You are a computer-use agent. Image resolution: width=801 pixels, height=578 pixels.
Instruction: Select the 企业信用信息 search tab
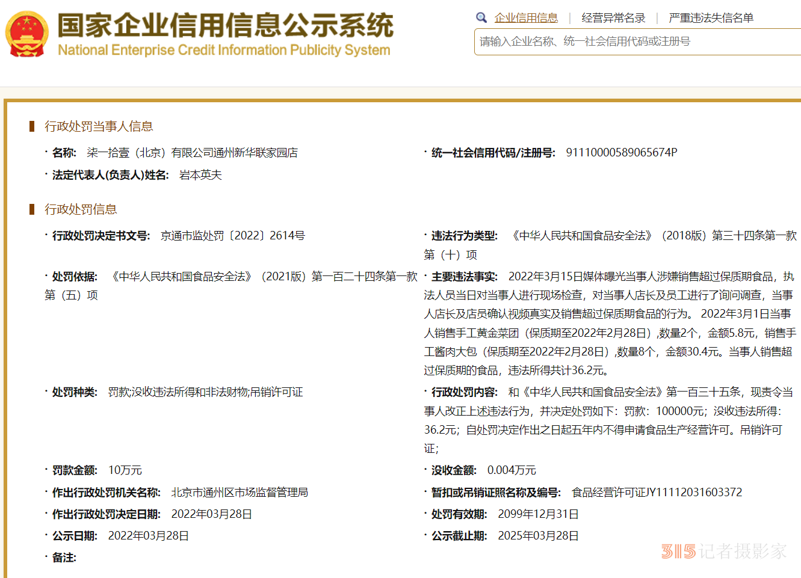coord(525,18)
